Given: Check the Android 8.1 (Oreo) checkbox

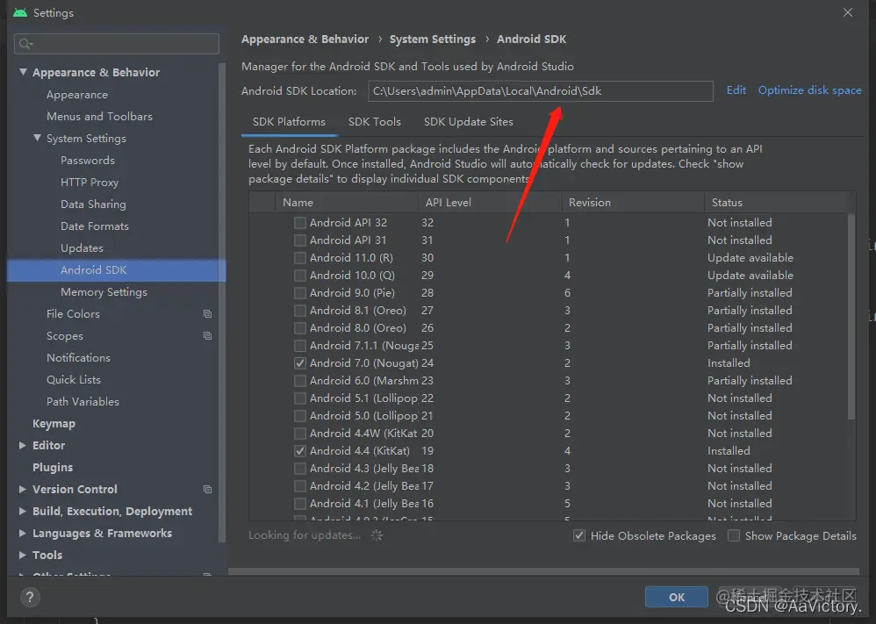Looking at the screenshot, I should 300,311.
